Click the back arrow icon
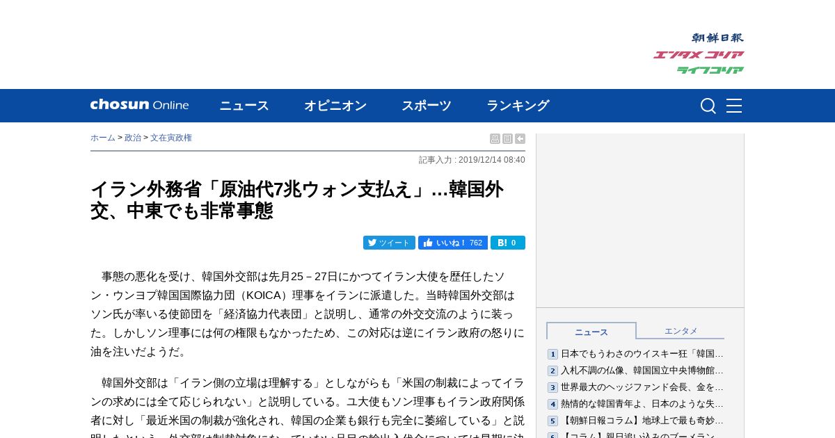The width and height of the screenshot is (835, 438). [520, 139]
